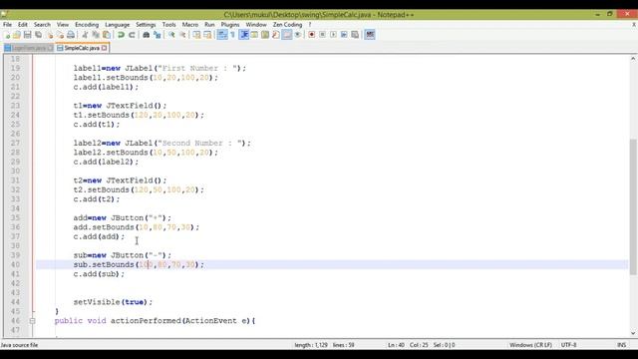Switch to the first, inactive document tab
Screen dimensions: 638x359
tap(28, 48)
